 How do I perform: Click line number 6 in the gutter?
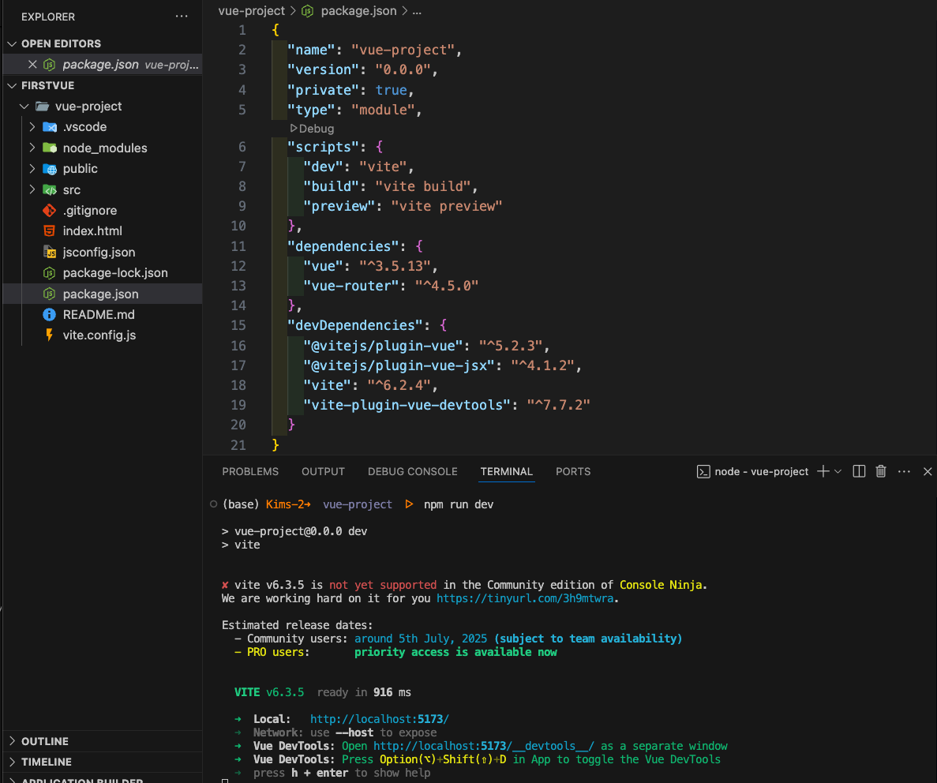pyautogui.click(x=242, y=147)
